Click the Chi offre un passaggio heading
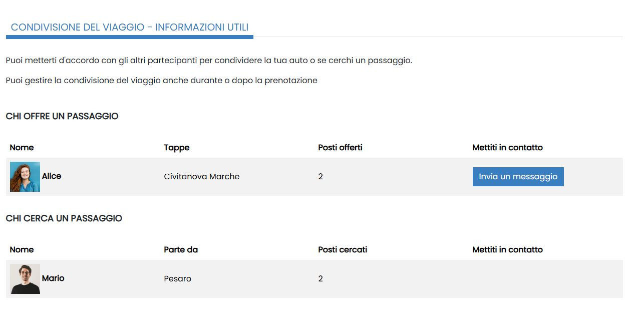The width and height of the screenshot is (635, 335). 62,116
